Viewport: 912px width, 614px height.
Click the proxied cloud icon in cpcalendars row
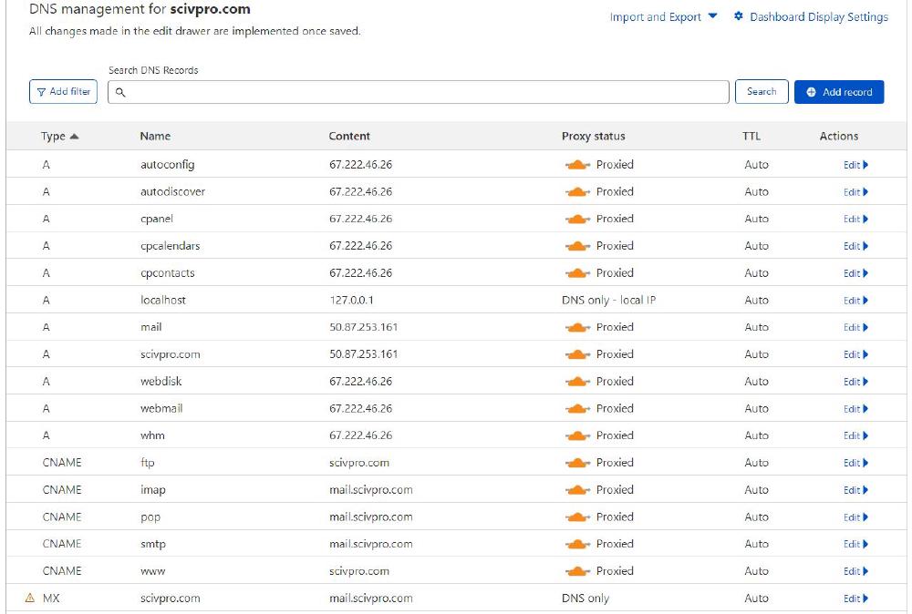coord(577,246)
